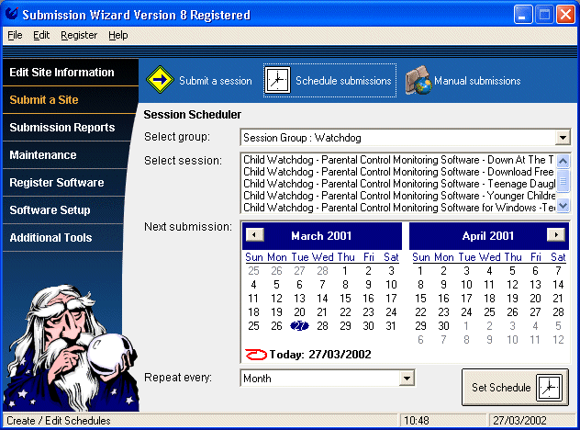Open the Help menu
Viewport: 580px width, 430px height.
point(118,35)
